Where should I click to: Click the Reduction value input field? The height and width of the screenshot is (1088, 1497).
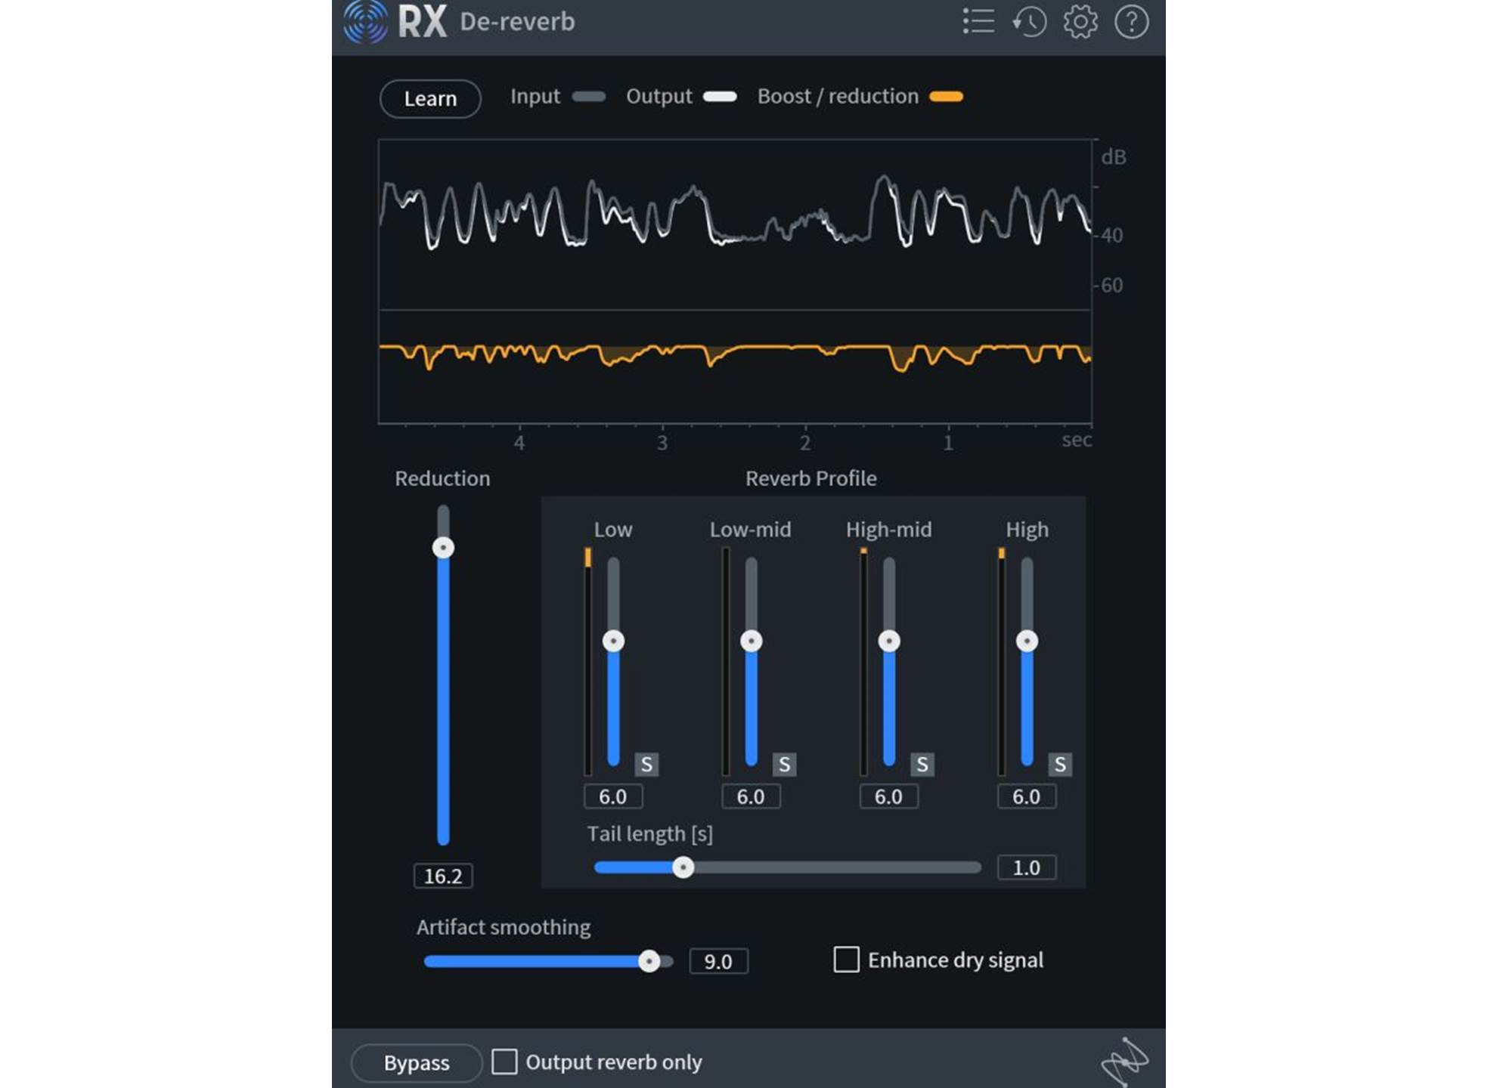tap(442, 876)
